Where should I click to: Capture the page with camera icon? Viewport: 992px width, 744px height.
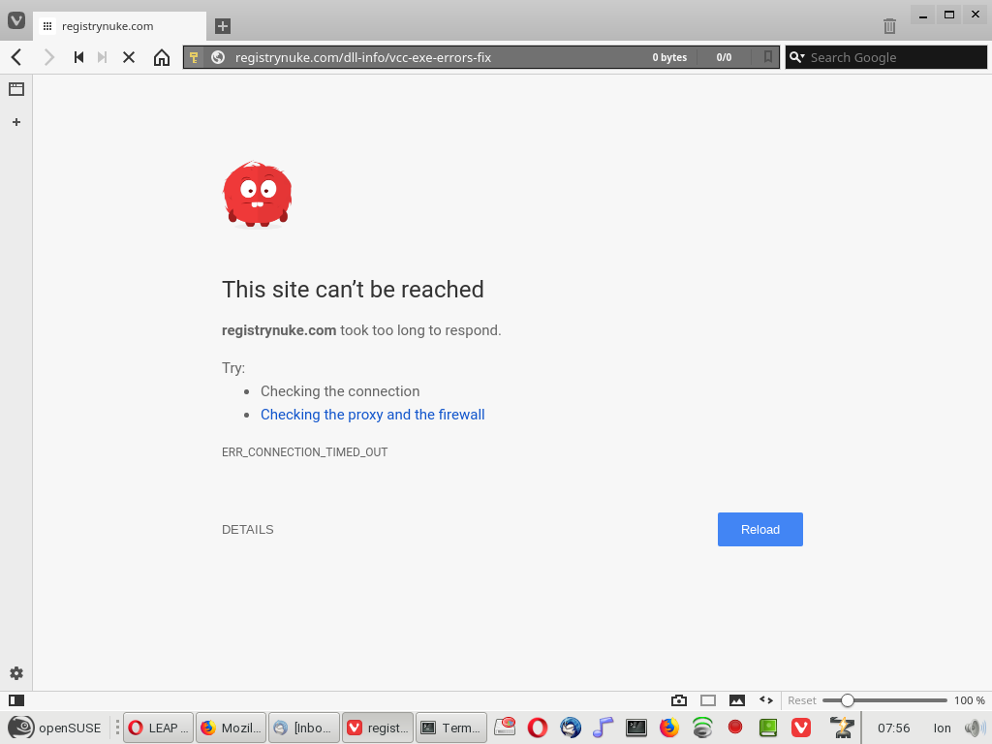coord(679,700)
